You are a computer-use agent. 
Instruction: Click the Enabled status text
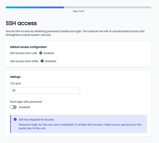pyautogui.click(x=49, y=53)
